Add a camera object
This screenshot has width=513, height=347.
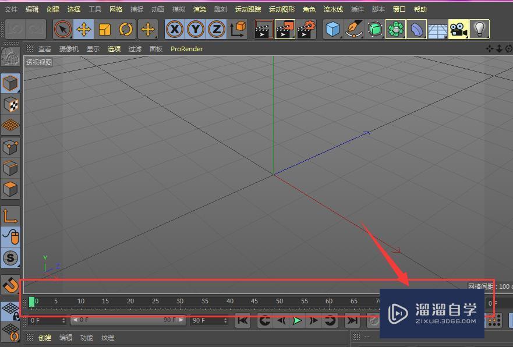[458, 30]
